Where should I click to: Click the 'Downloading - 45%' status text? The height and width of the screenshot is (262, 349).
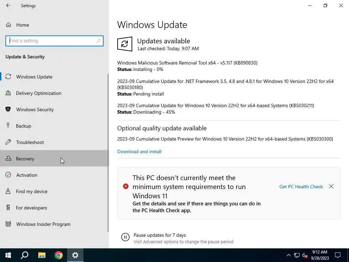154,112
